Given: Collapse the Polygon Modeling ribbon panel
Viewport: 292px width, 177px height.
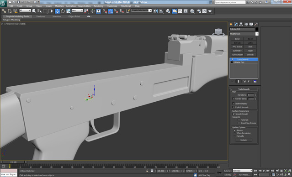Looking at the screenshot, I should (x=11, y=20).
